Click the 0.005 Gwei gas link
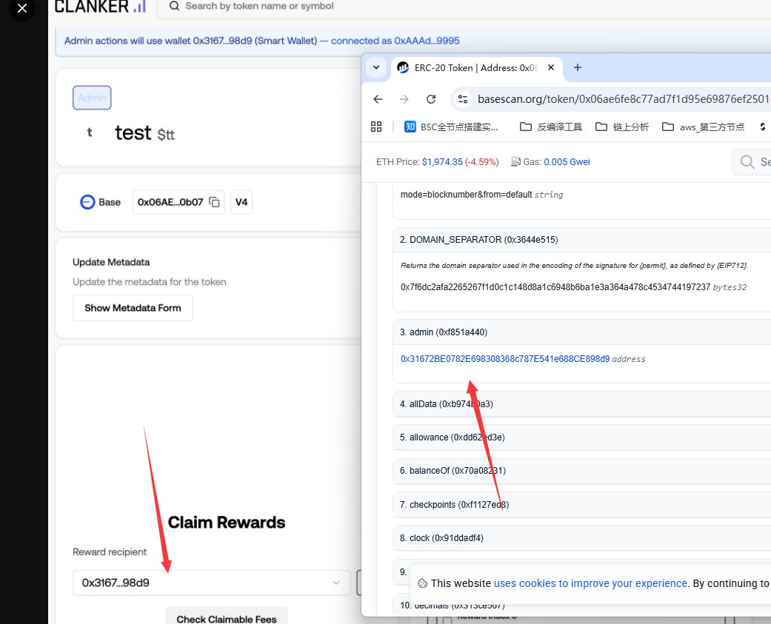The image size is (771, 624). pyautogui.click(x=567, y=161)
